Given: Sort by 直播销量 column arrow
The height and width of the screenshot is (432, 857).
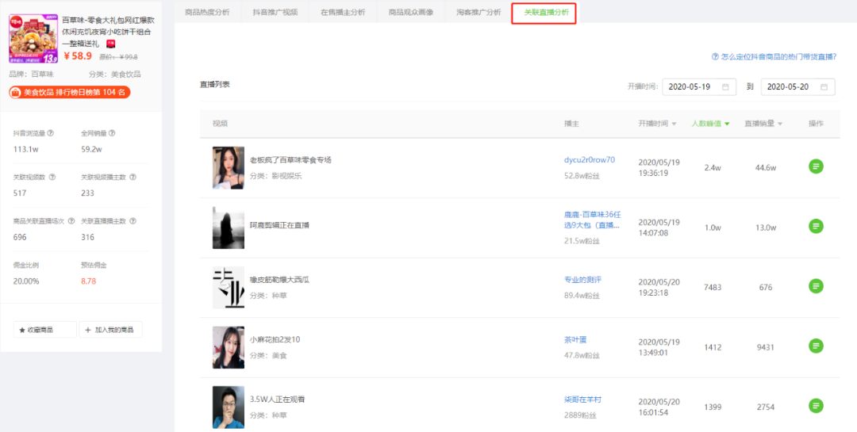Looking at the screenshot, I should [780, 124].
